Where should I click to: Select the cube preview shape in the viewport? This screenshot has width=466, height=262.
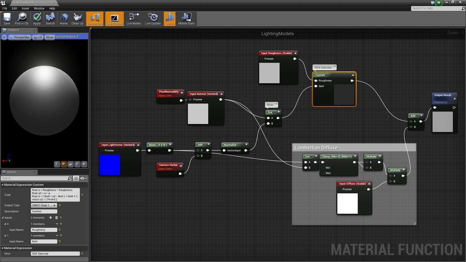(77, 164)
